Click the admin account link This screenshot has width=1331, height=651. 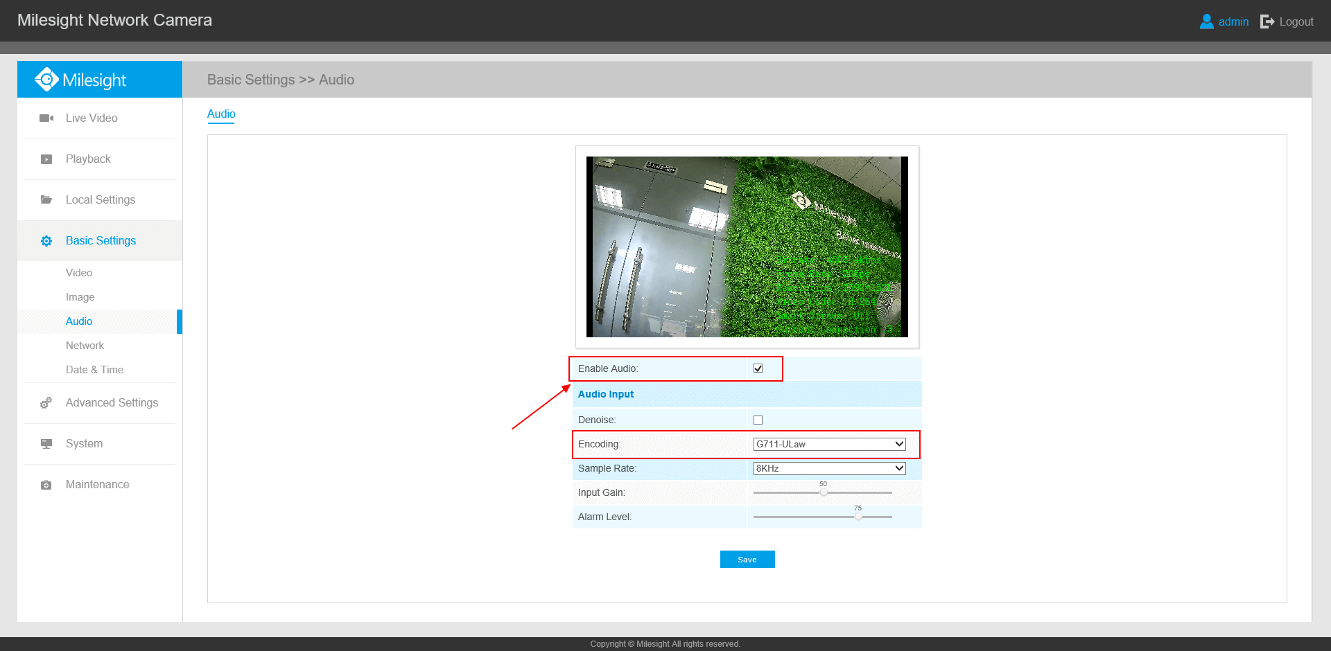1233,21
